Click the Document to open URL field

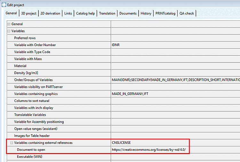(x=176, y=150)
